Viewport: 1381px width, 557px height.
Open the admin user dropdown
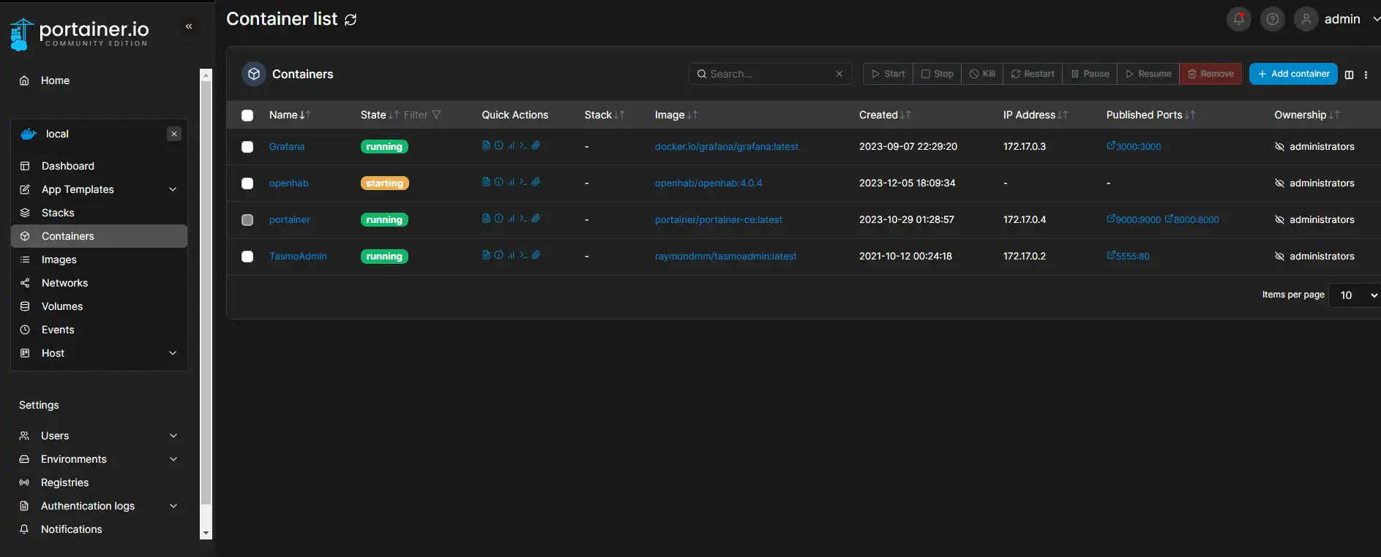pyautogui.click(x=1336, y=19)
